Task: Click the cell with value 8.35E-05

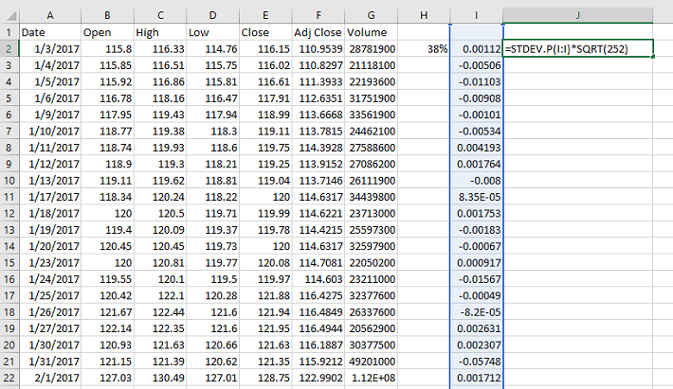Action: [477, 197]
